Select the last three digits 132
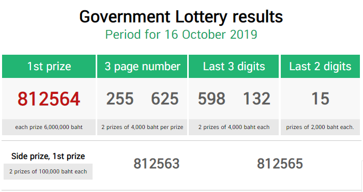 pyautogui.click(x=256, y=99)
